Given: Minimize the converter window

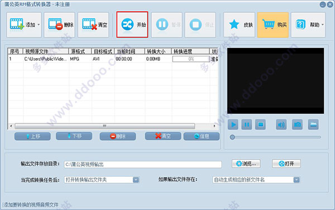Looking at the screenshot, I should click(323, 4).
